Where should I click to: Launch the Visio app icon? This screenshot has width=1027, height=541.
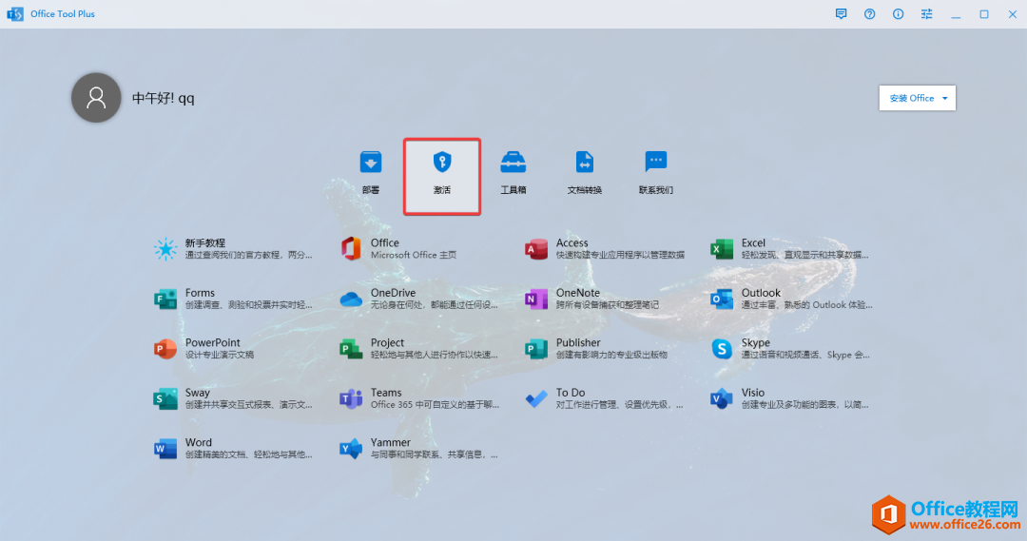click(x=722, y=399)
